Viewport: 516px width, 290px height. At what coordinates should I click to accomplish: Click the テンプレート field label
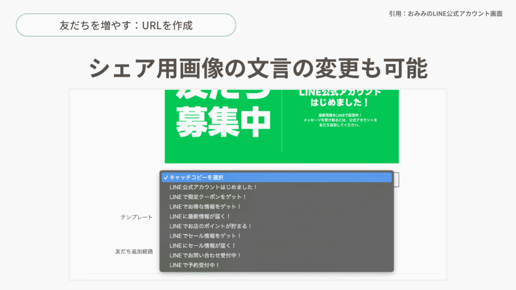tap(137, 217)
